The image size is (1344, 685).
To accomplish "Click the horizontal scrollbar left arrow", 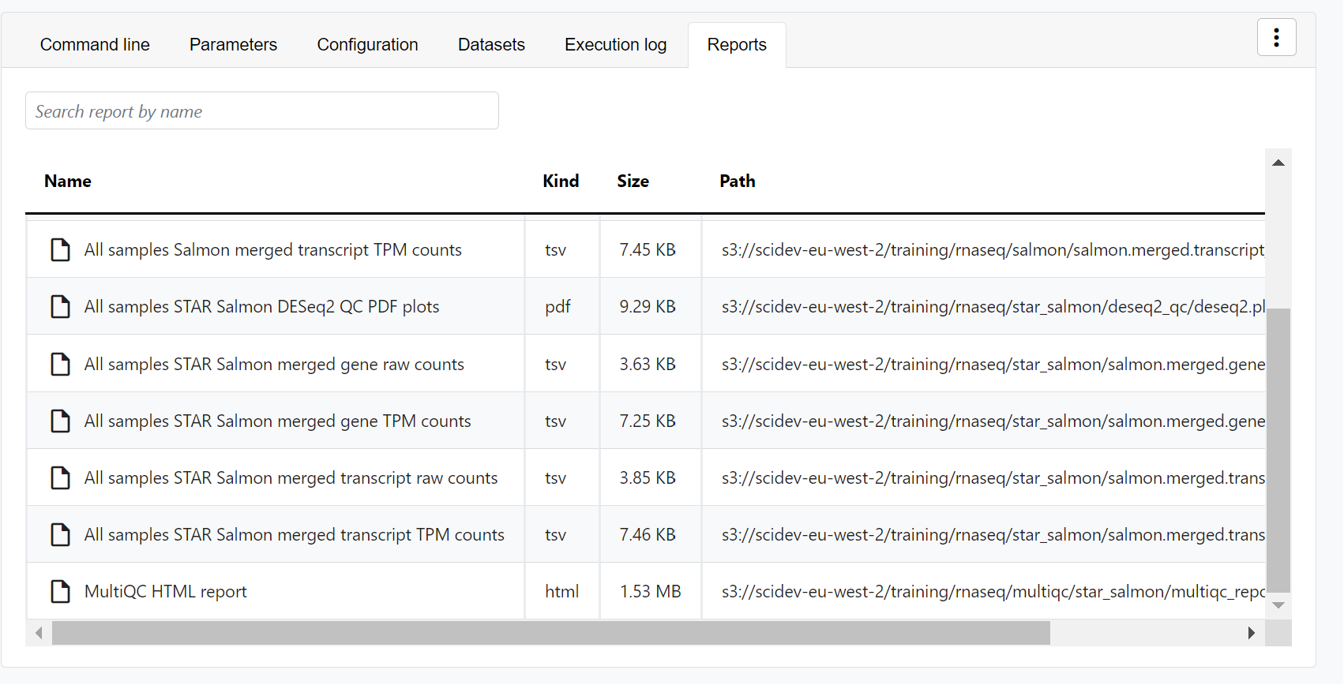I will pos(39,633).
